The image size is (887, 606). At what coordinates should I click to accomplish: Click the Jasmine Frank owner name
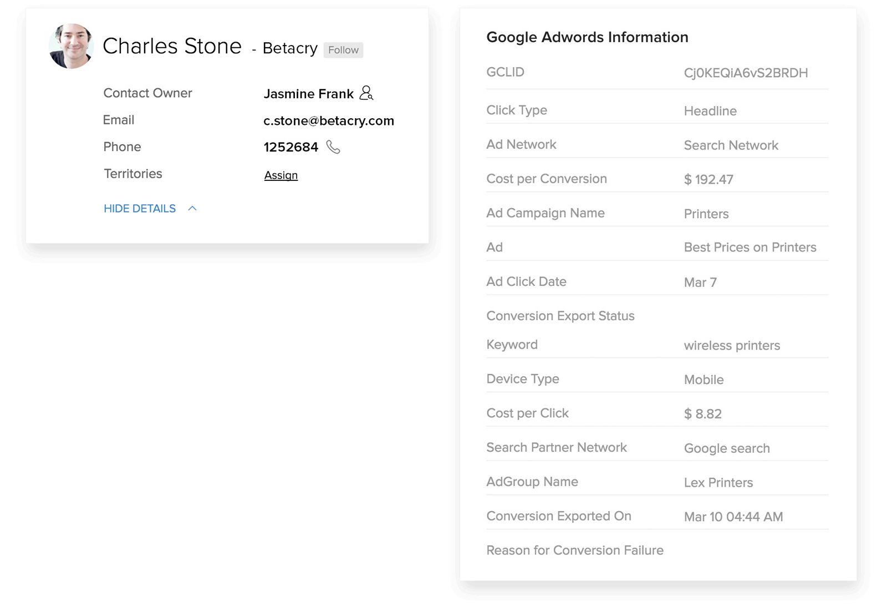(308, 94)
